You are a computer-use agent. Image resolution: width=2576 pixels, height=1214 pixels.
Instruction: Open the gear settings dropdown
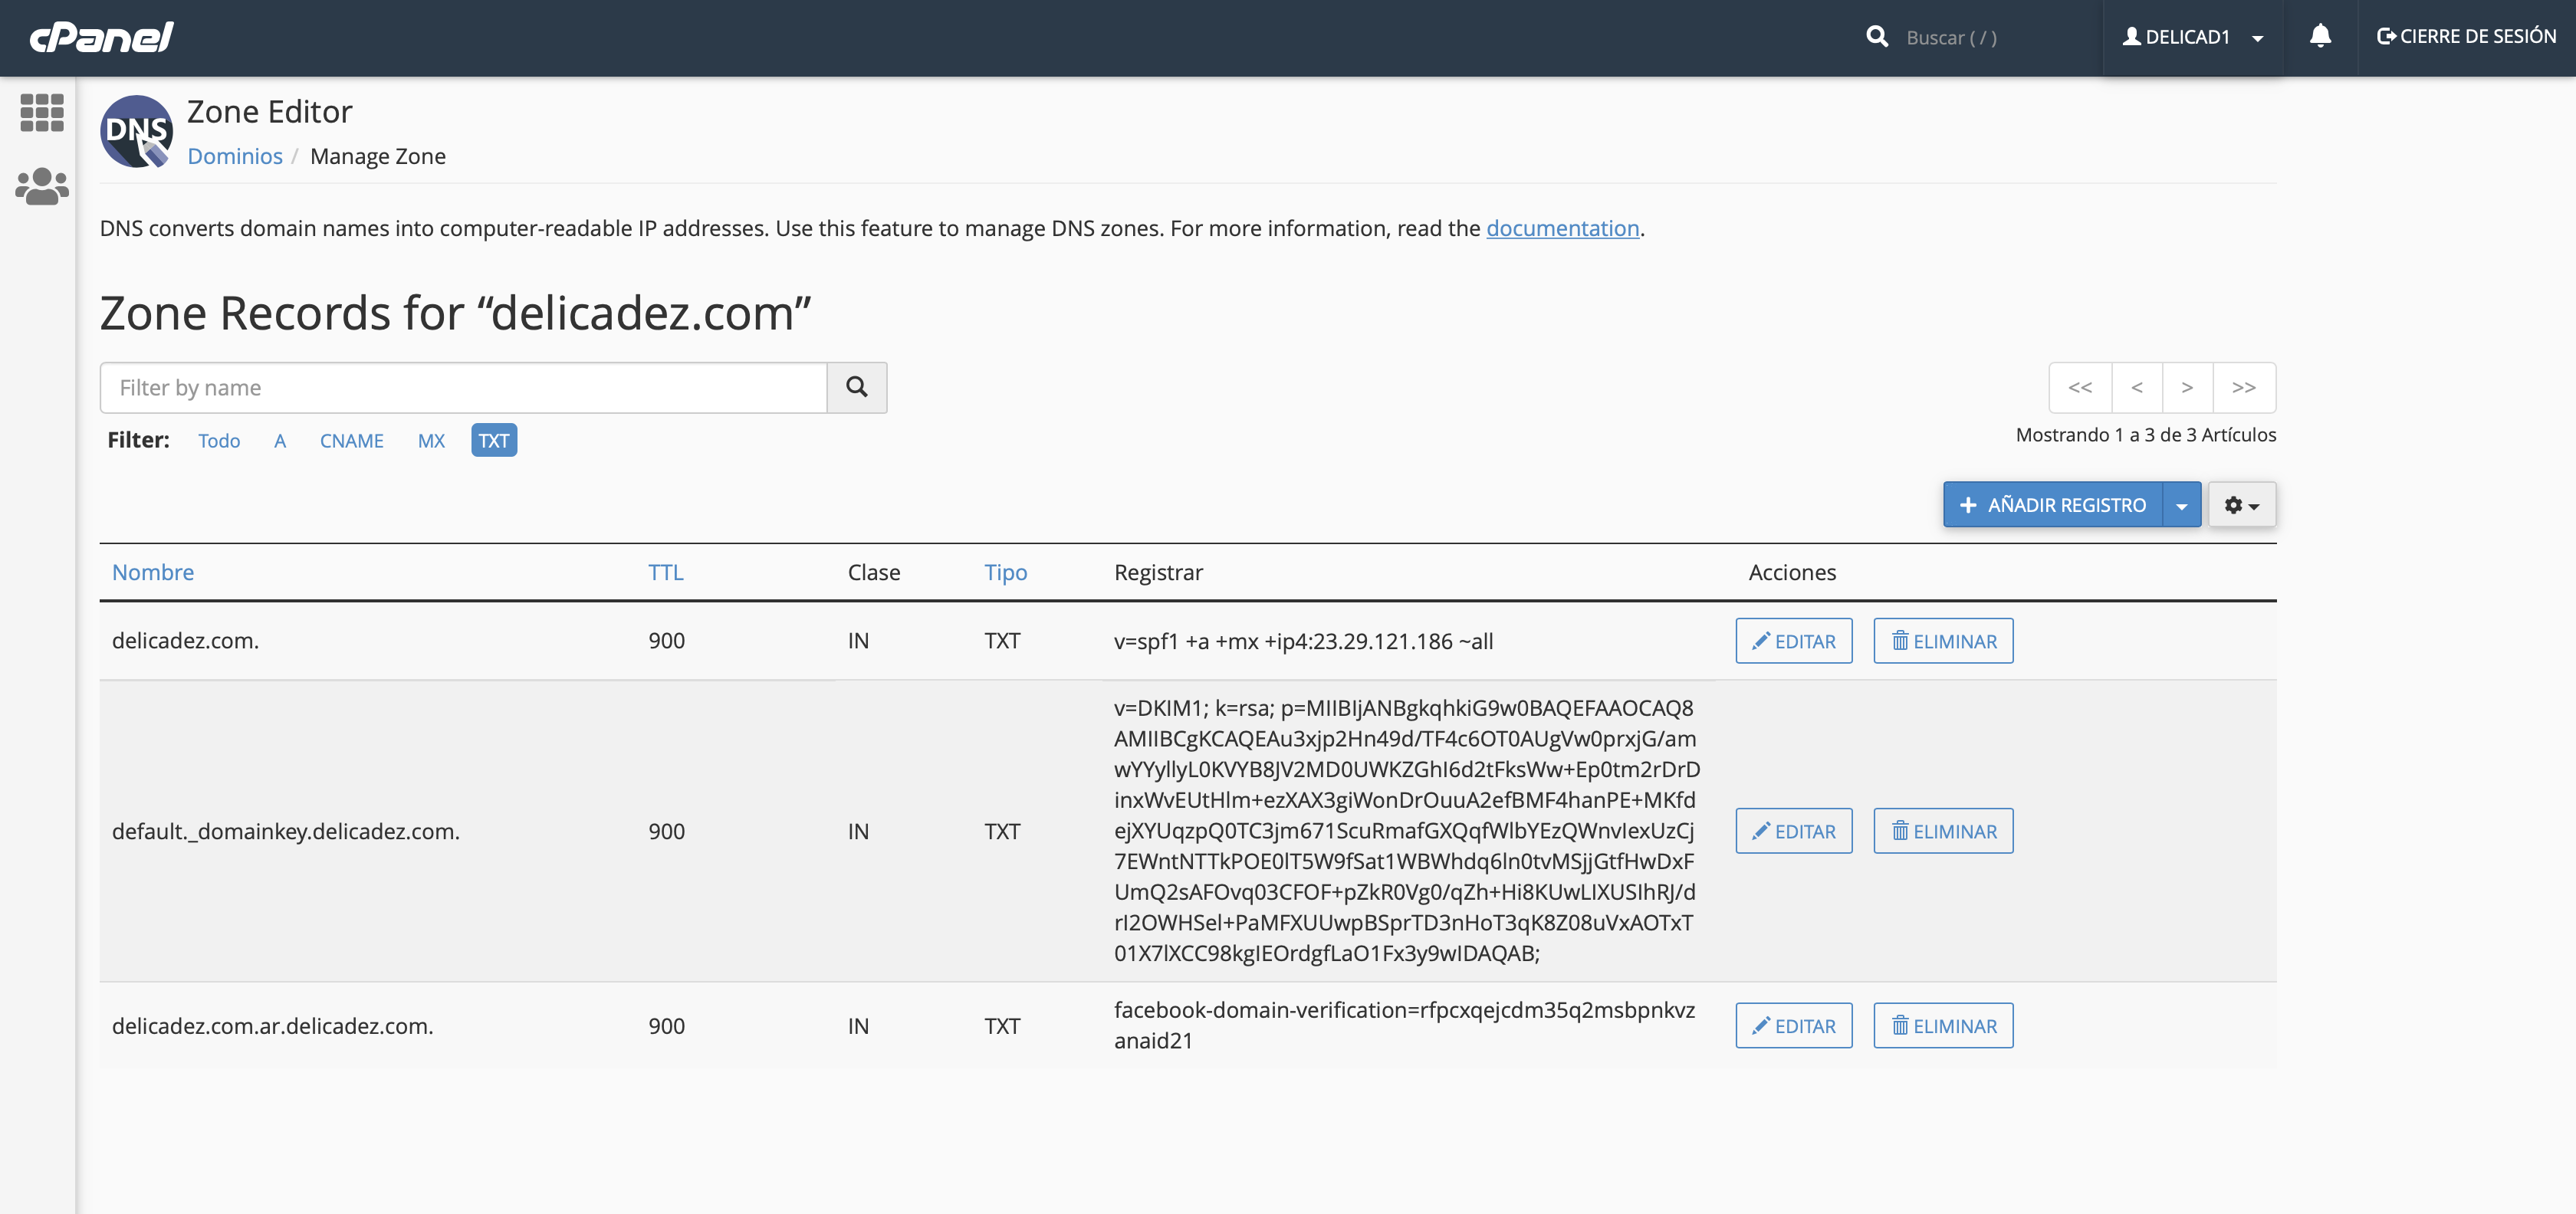(x=2241, y=505)
